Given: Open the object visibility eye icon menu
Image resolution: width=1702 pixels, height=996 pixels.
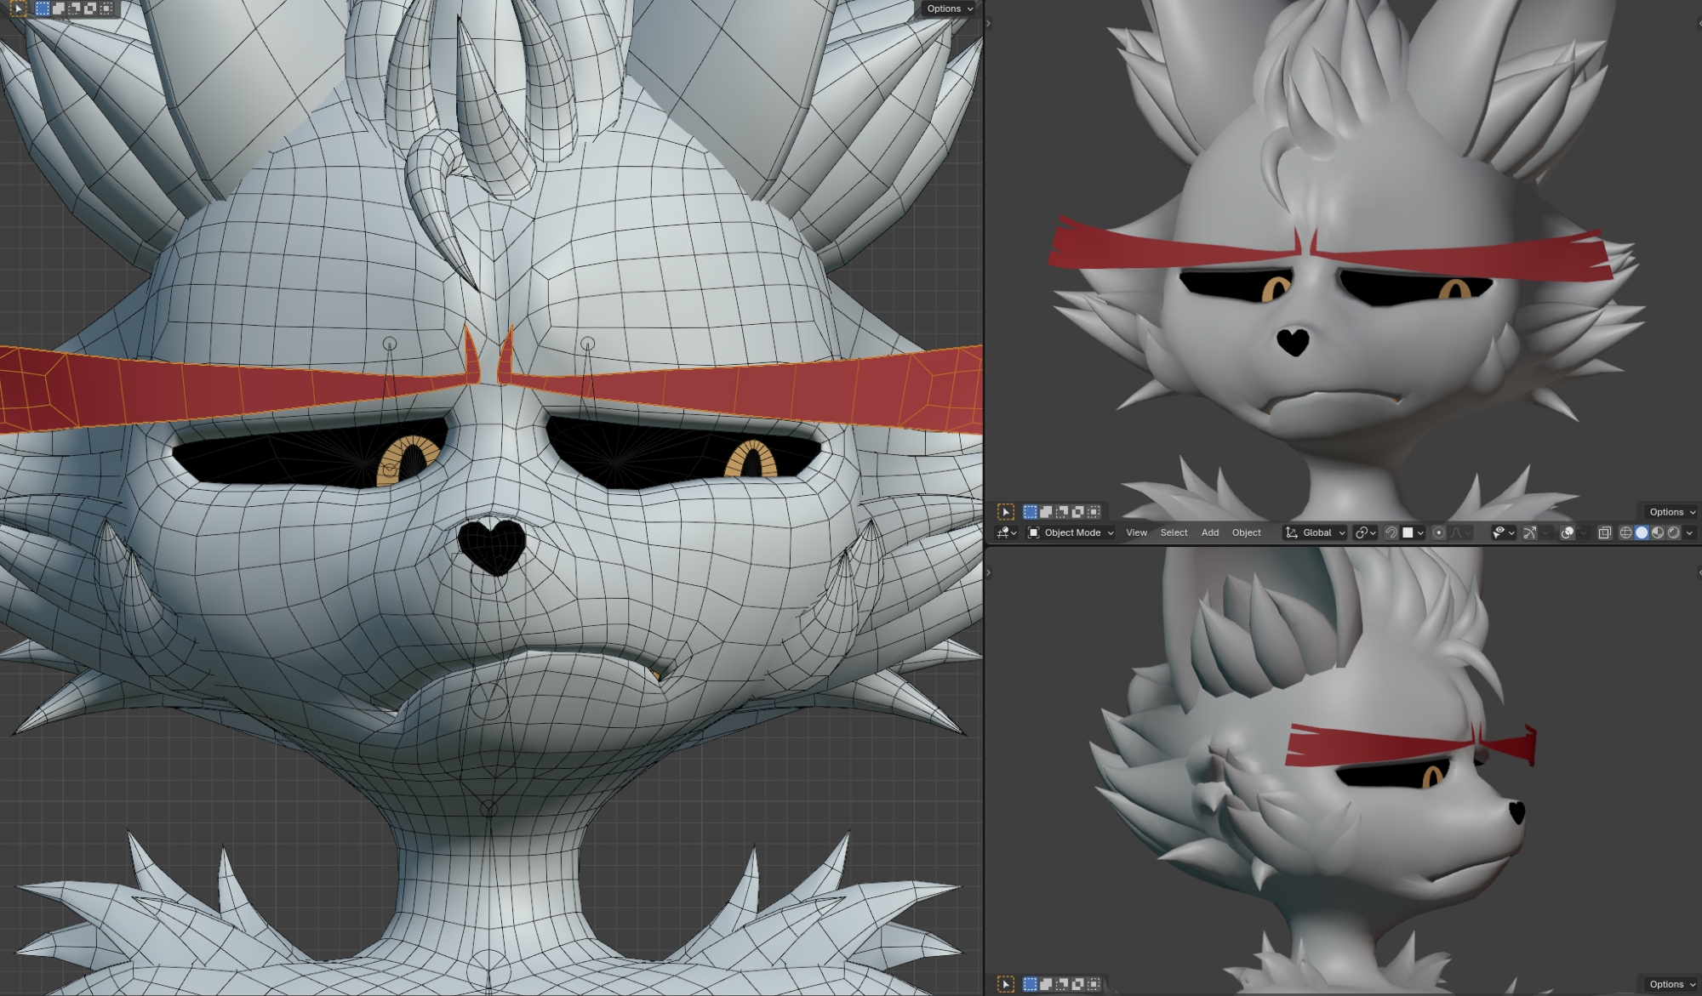Looking at the screenshot, I should tap(1503, 532).
